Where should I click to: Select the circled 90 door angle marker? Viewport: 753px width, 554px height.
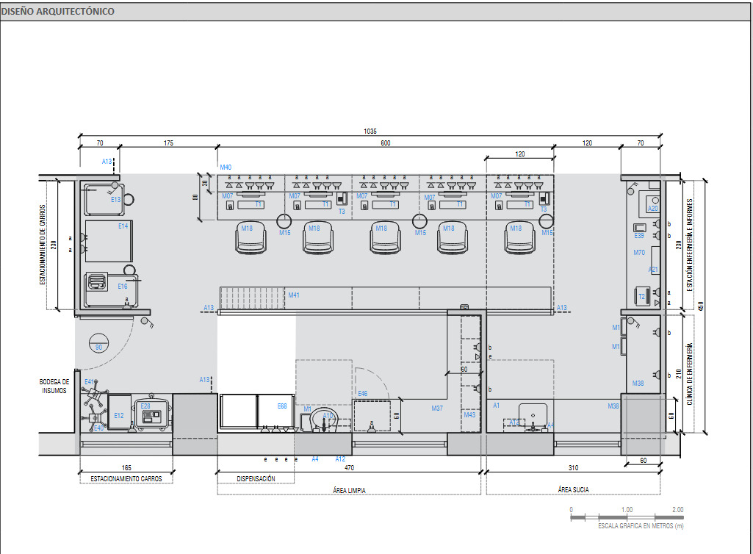(x=99, y=346)
